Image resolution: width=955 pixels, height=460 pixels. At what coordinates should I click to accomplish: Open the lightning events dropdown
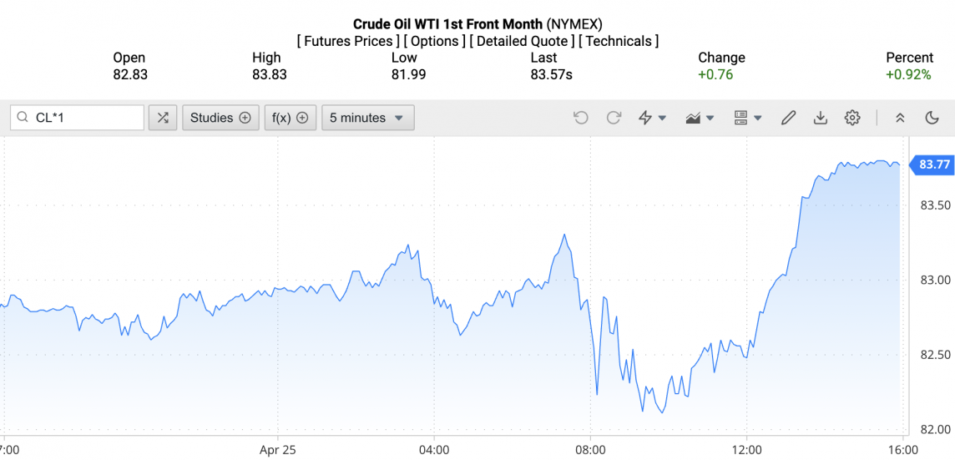tap(652, 118)
